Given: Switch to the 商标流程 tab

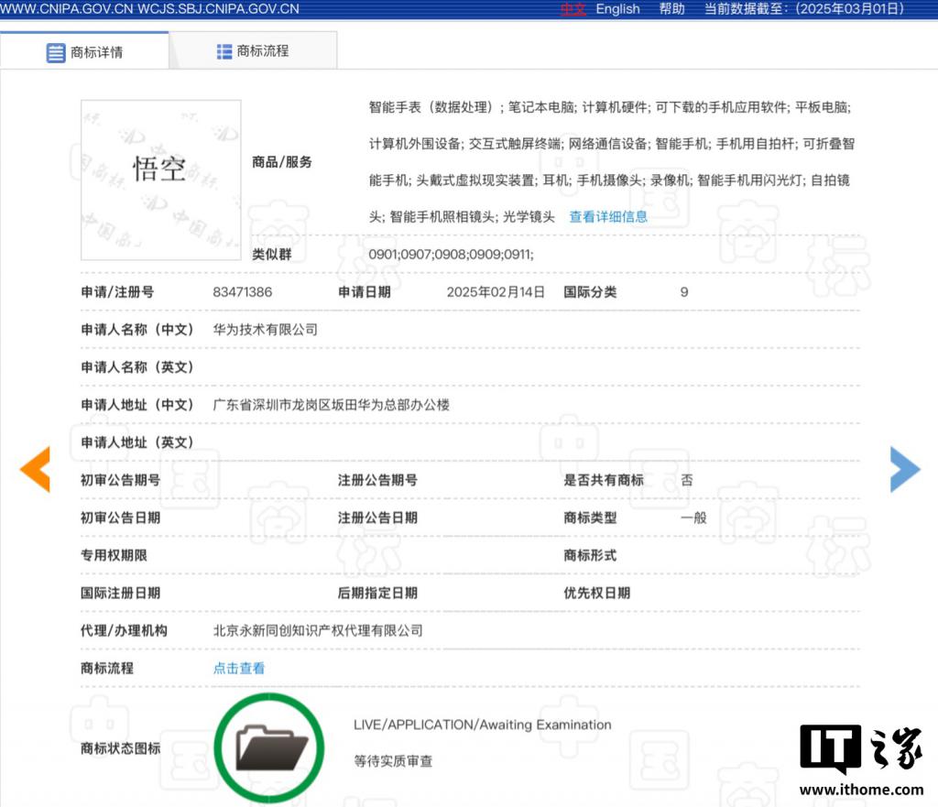Looking at the screenshot, I should click(253, 51).
